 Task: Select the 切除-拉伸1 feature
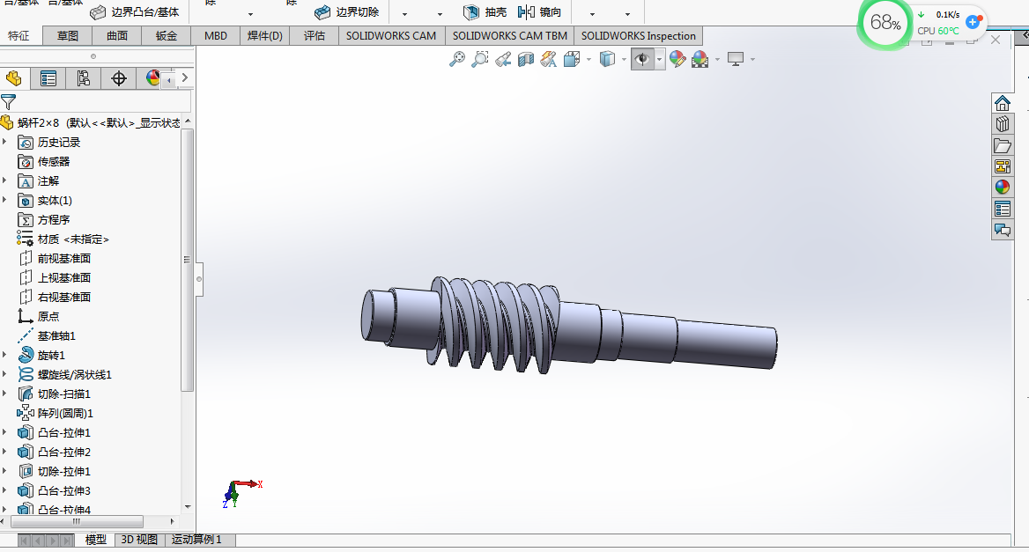[x=55, y=471]
